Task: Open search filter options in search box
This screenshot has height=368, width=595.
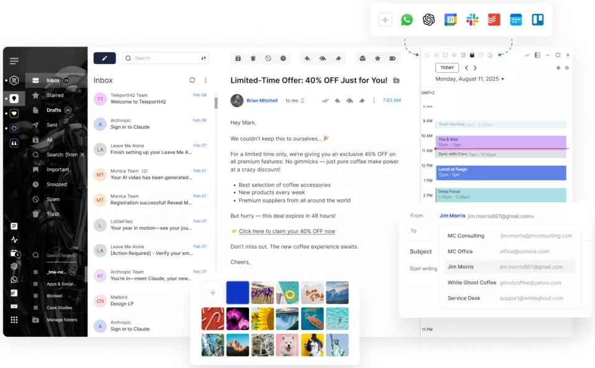Action: tap(203, 58)
